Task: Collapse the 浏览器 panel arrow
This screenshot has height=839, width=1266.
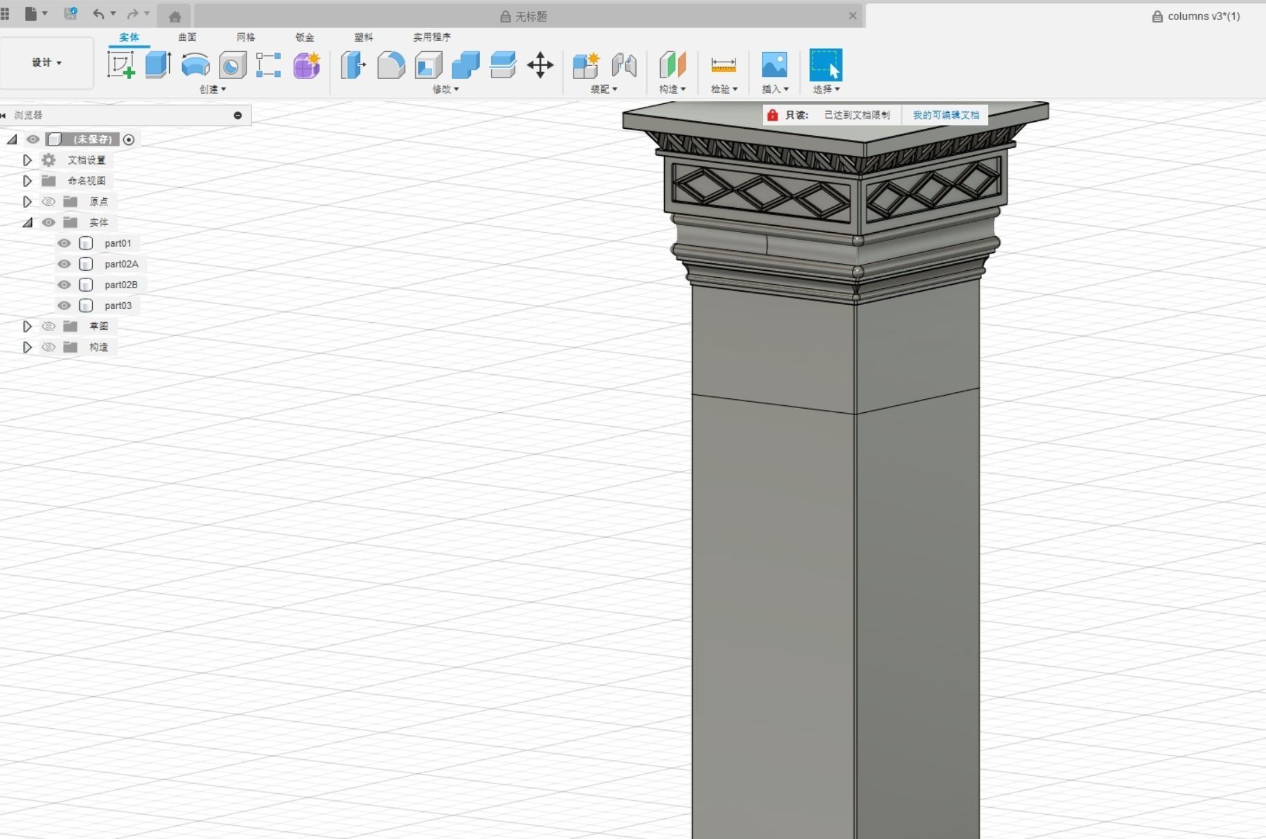Action: 3,115
